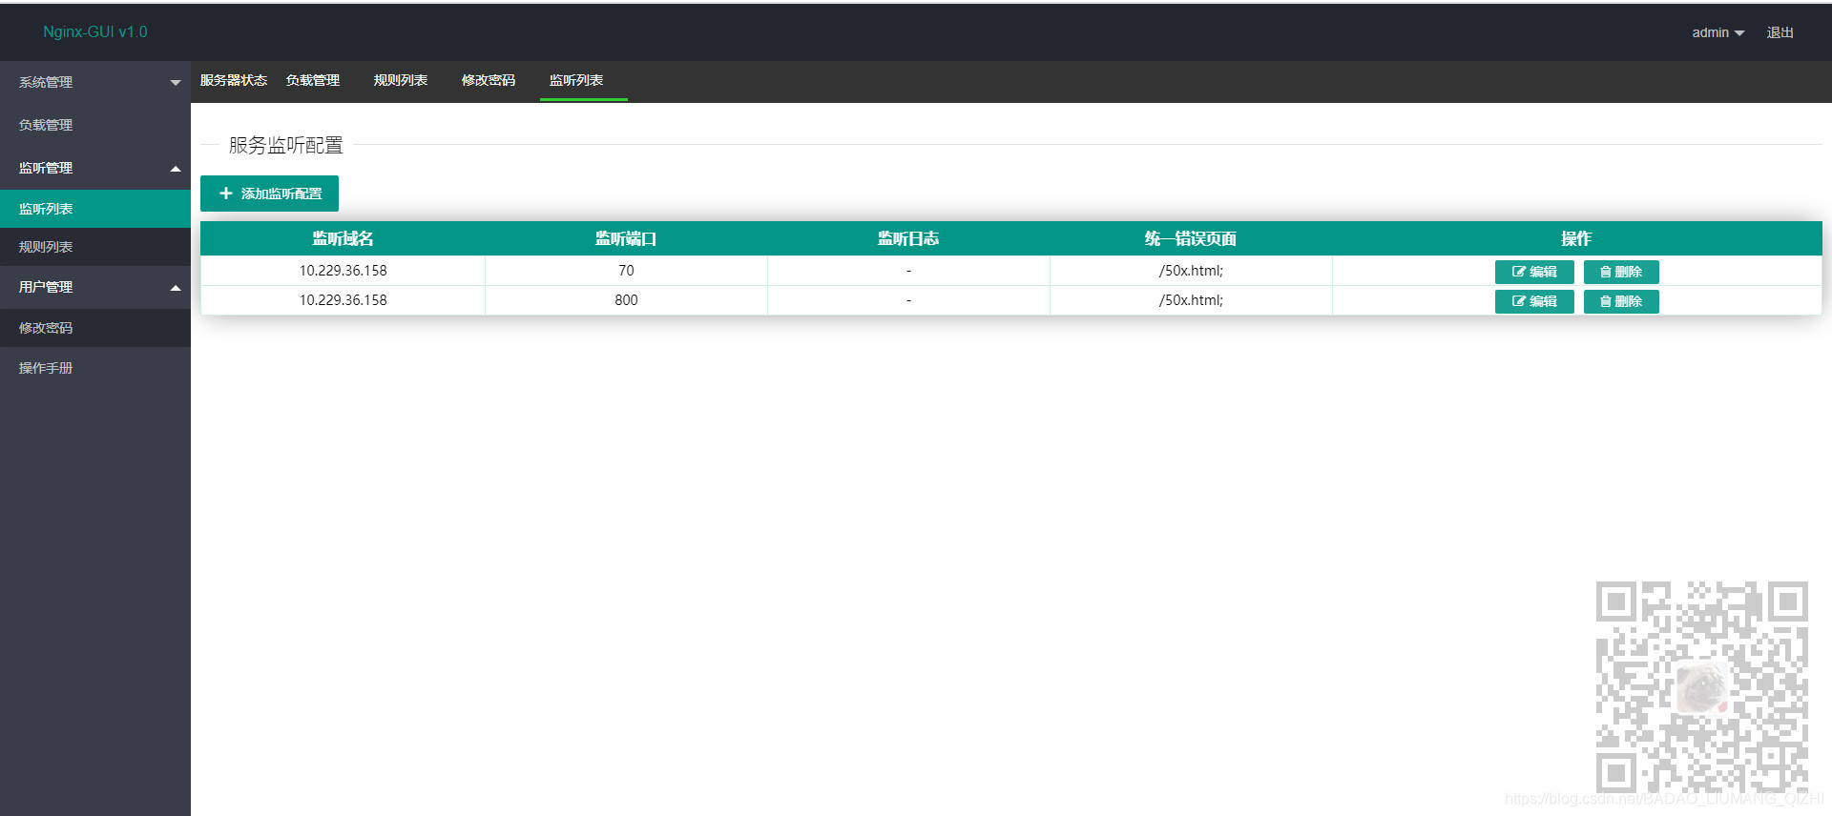The width and height of the screenshot is (1832, 816).
Task: Select 监听列表 in the sidebar
Action: (95, 209)
